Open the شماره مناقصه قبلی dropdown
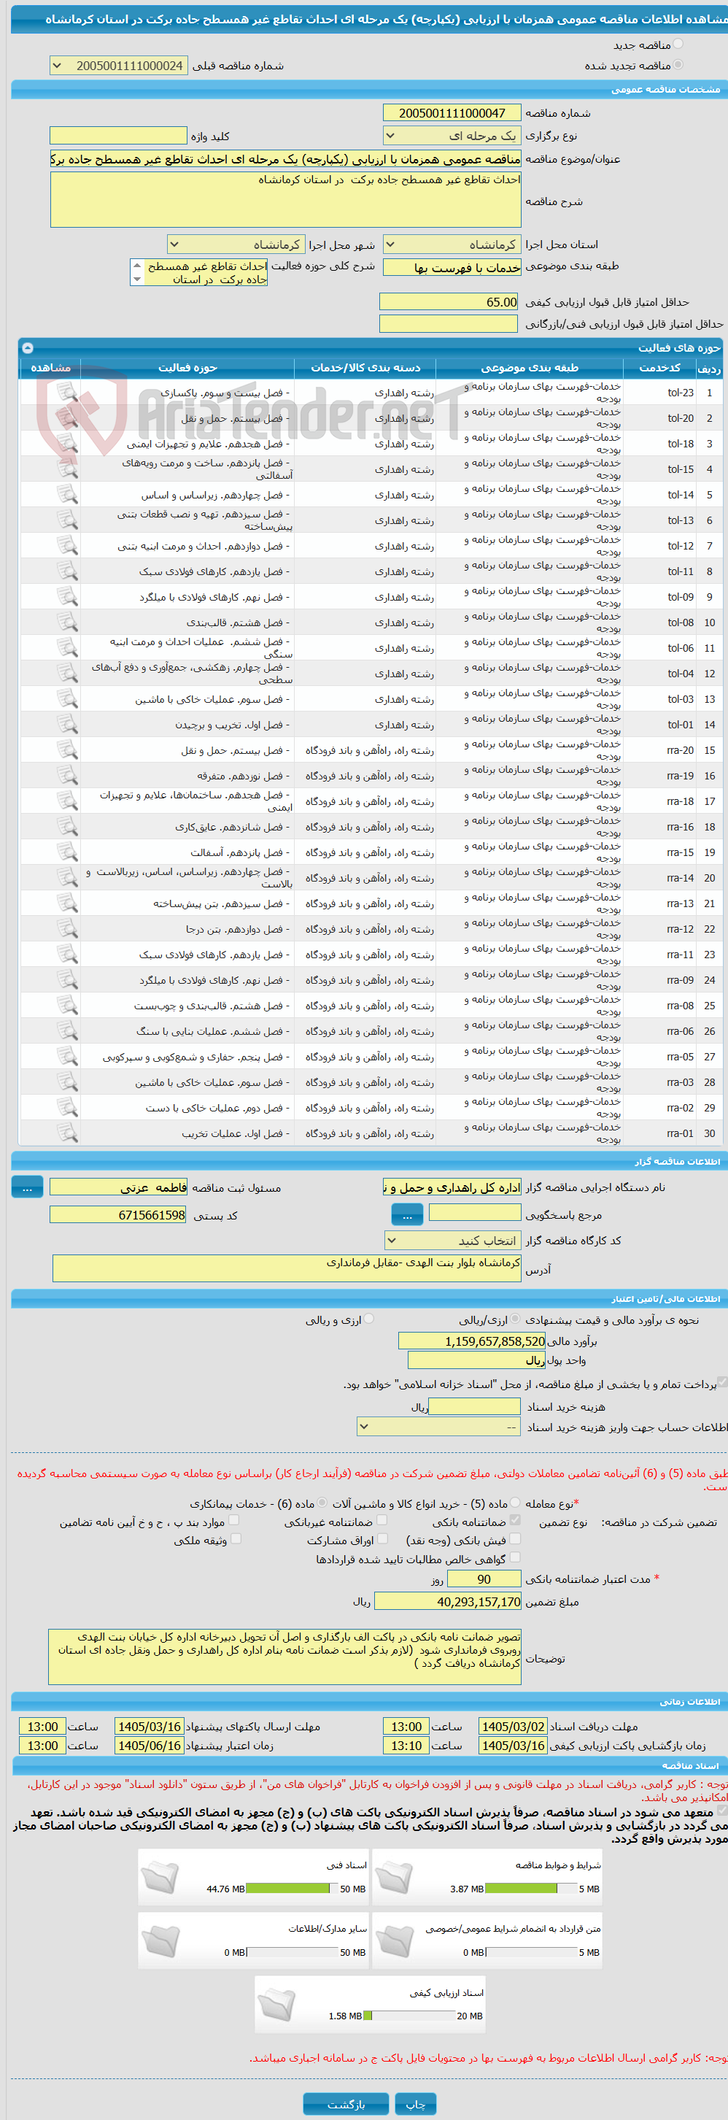 point(118,65)
